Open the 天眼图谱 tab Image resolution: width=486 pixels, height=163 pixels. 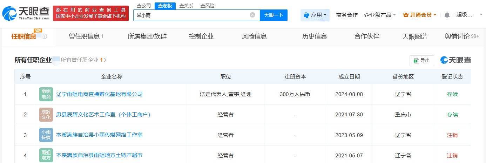(x=414, y=36)
